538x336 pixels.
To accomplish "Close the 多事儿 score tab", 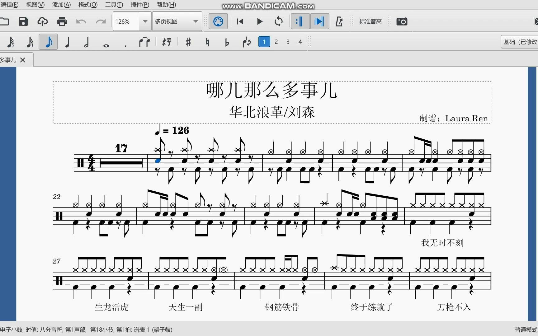I will click(x=23, y=60).
